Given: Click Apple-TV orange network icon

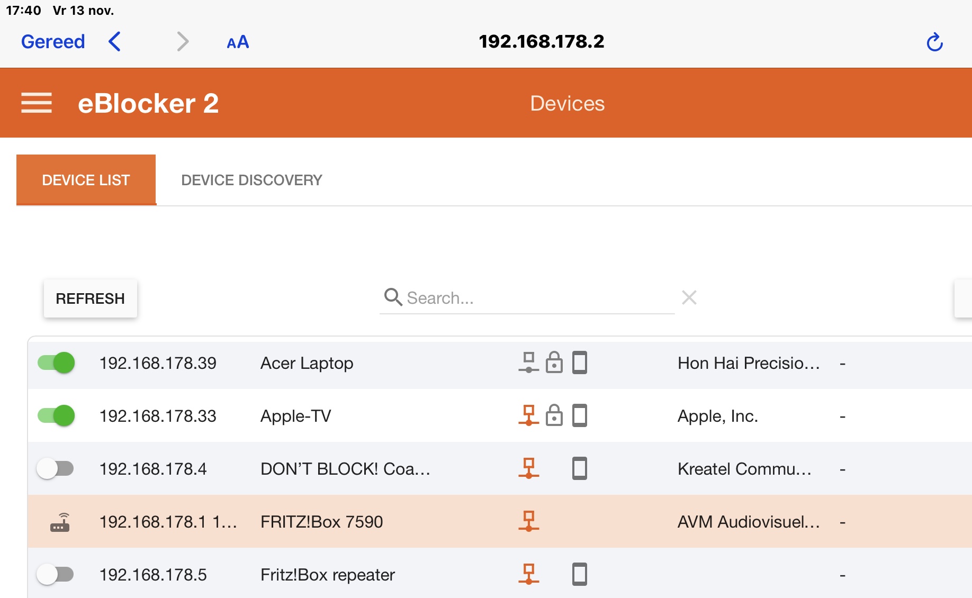Looking at the screenshot, I should click(x=529, y=416).
